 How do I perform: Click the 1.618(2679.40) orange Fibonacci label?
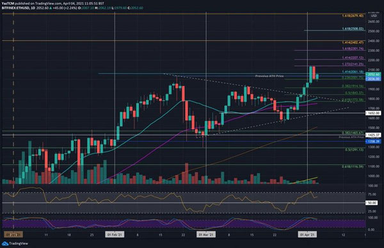click(353, 15)
